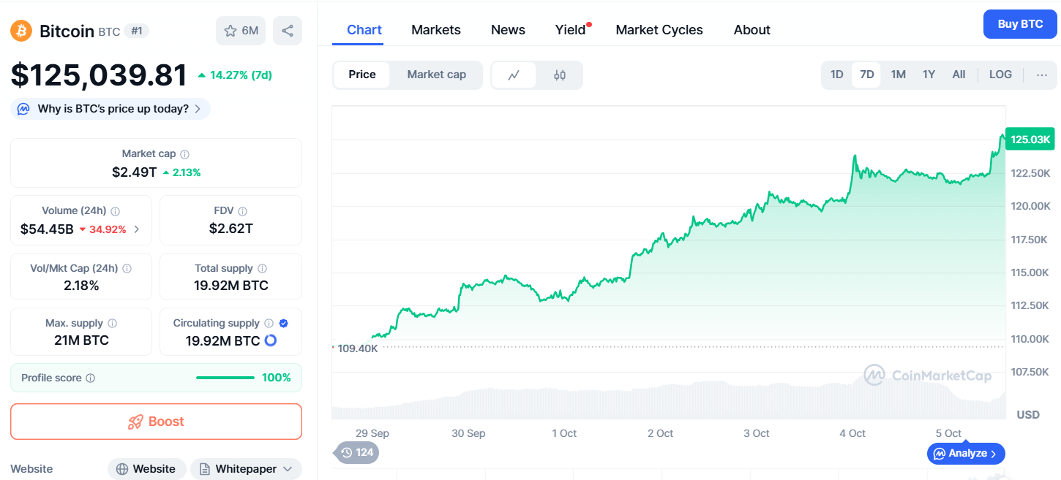This screenshot has height=480, width=1061.
Task: Open the Market Cycles tab
Action: click(659, 30)
